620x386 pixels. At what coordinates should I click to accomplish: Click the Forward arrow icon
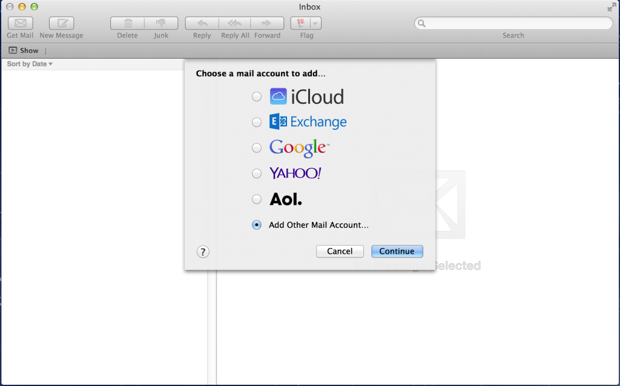pos(267,24)
